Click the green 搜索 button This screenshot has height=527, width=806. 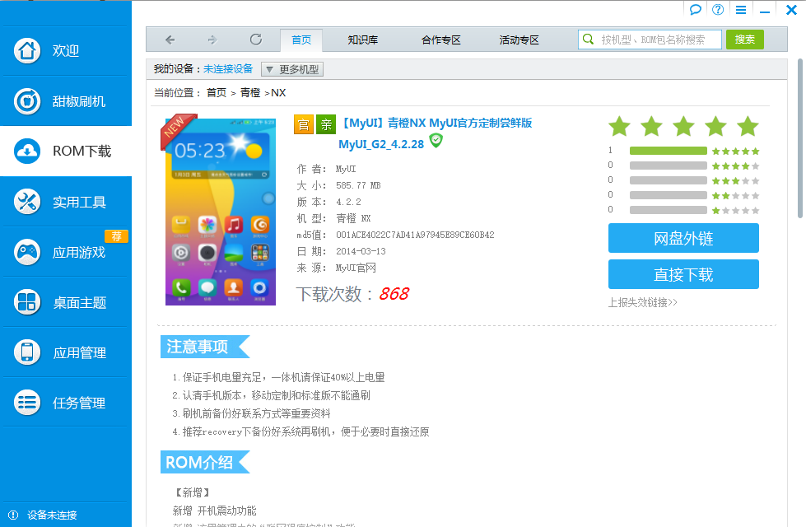click(x=745, y=40)
